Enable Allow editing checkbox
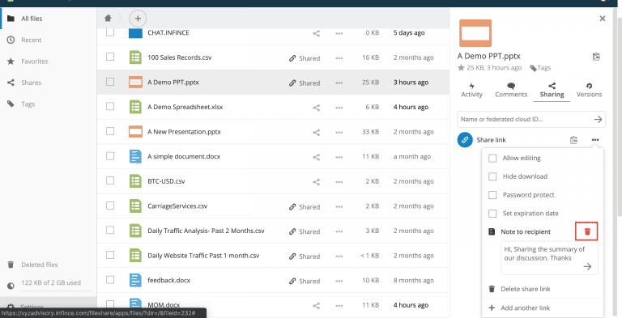 492,159
